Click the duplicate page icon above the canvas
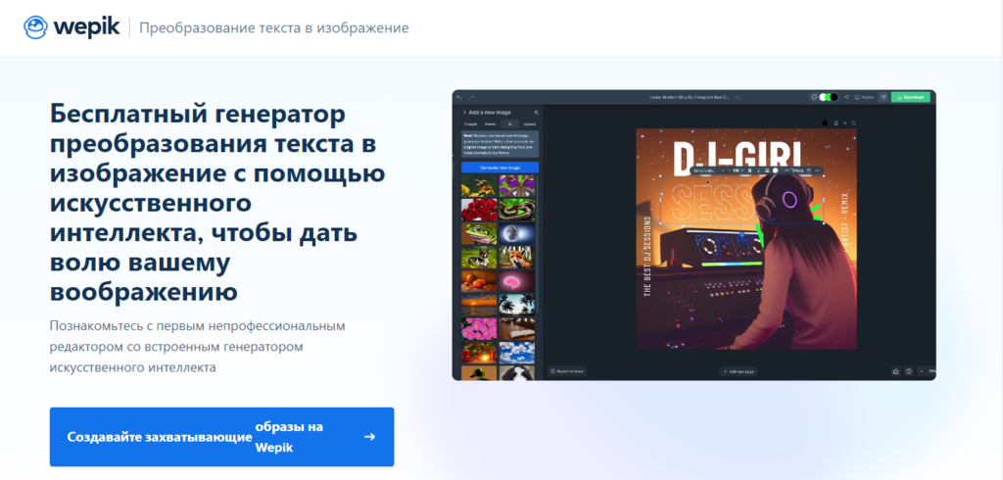This screenshot has height=480, width=1003. [x=836, y=122]
